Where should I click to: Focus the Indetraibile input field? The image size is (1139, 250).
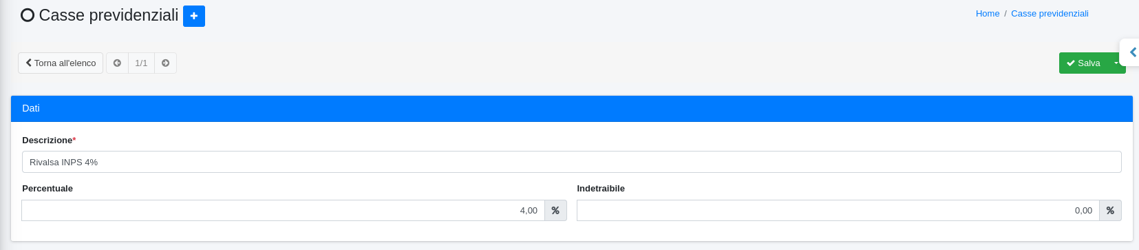(x=838, y=211)
